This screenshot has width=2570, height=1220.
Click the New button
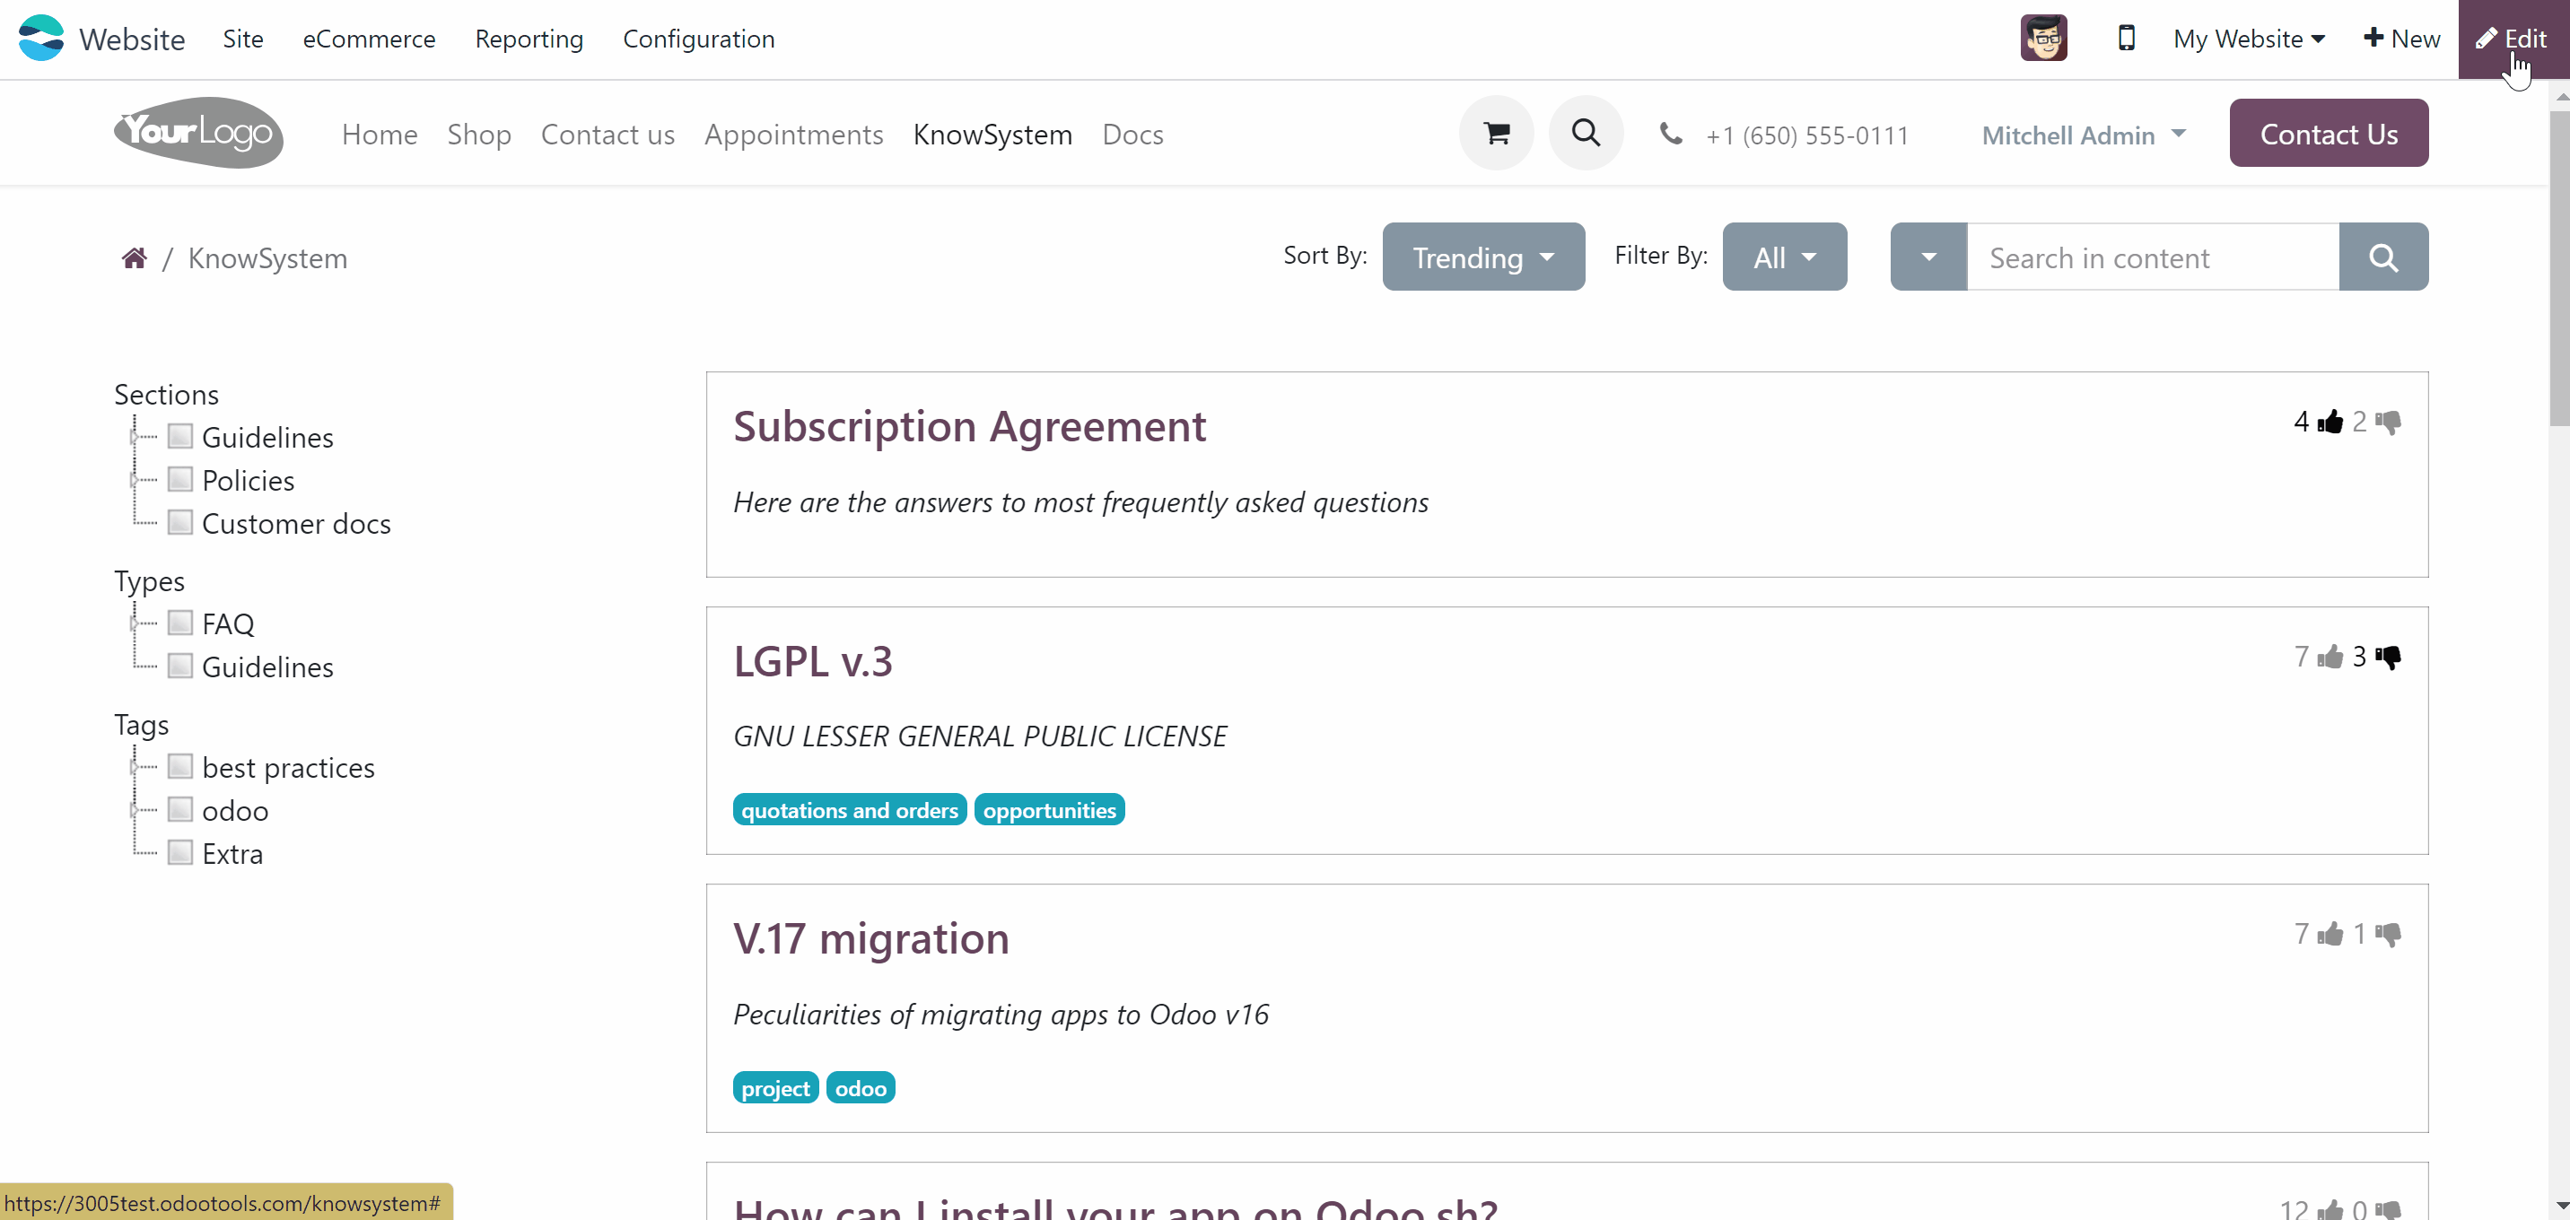point(2401,39)
